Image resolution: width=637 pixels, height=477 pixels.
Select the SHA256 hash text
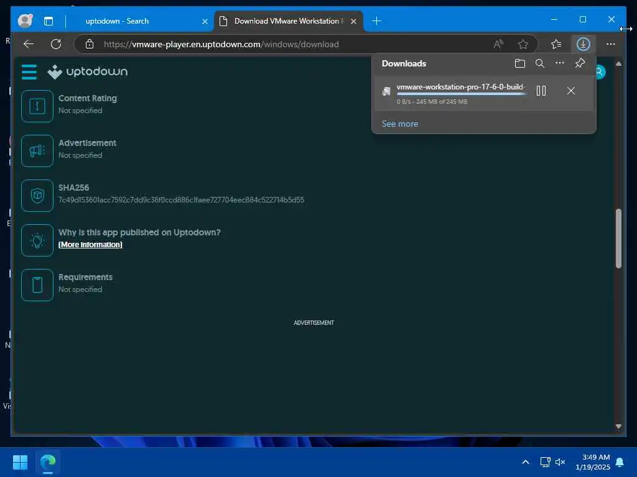coord(181,200)
